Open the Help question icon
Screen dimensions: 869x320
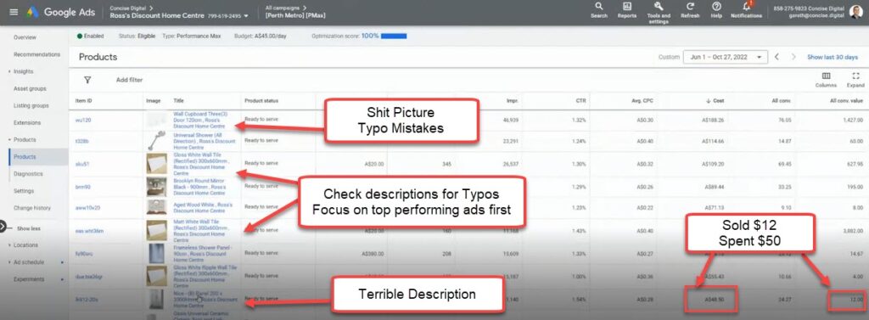click(x=716, y=7)
